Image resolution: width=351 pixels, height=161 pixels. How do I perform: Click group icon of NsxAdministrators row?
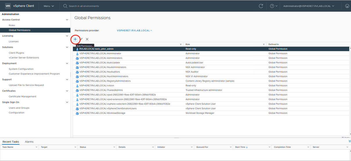[x=77, y=67]
